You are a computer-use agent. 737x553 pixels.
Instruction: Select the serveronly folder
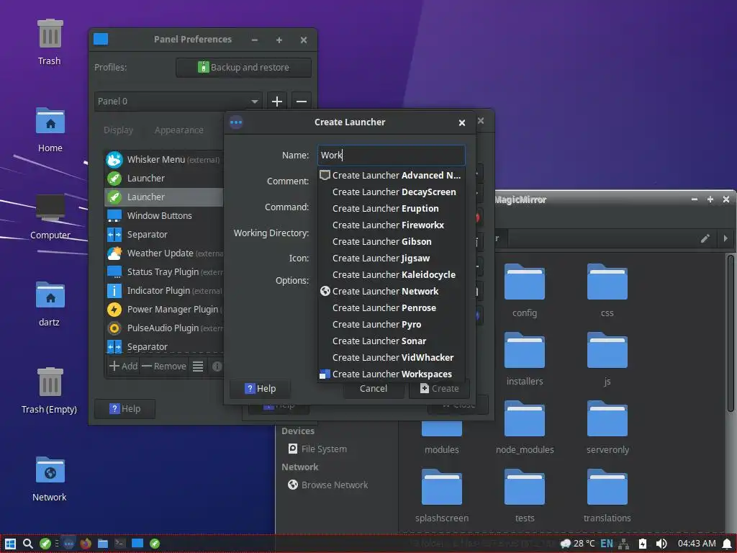pos(607,428)
